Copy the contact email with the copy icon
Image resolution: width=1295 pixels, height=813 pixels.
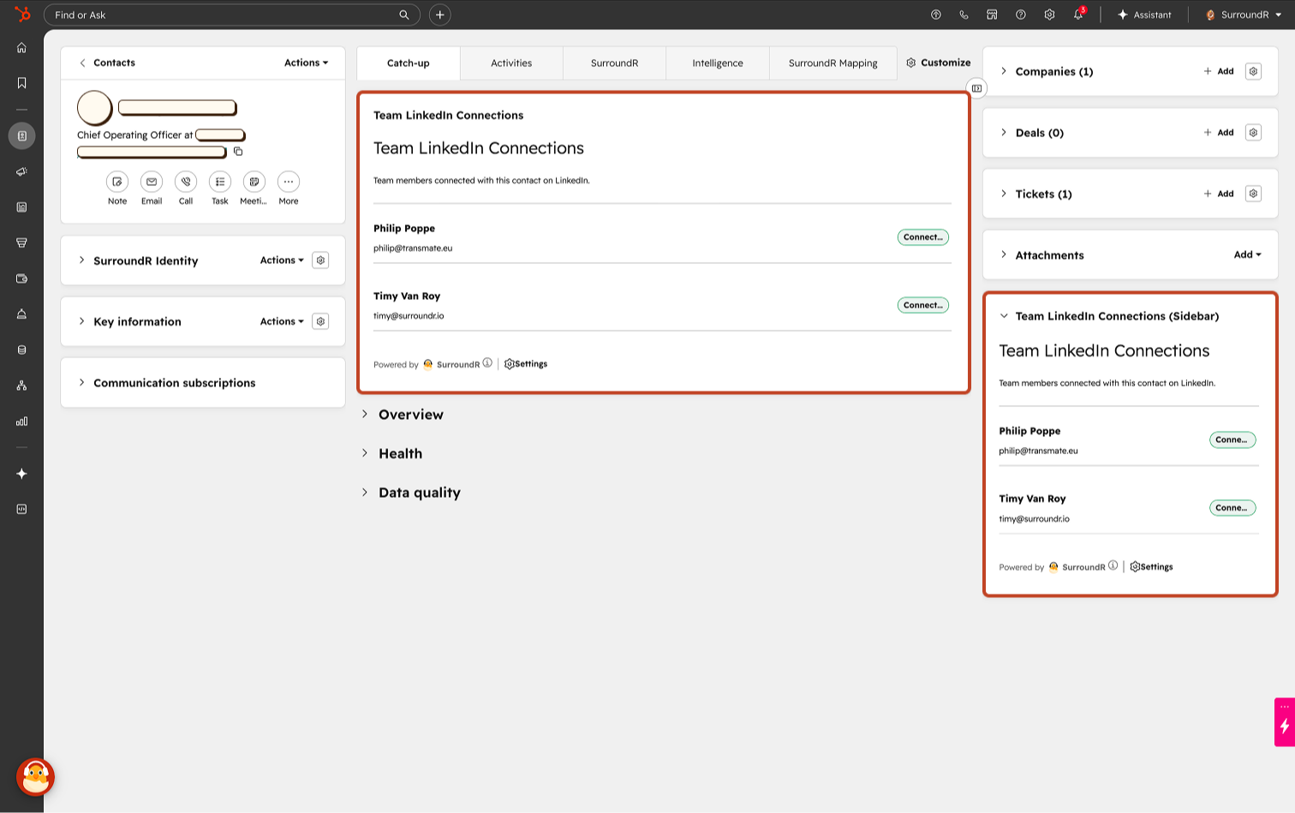[x=238, y=152]
